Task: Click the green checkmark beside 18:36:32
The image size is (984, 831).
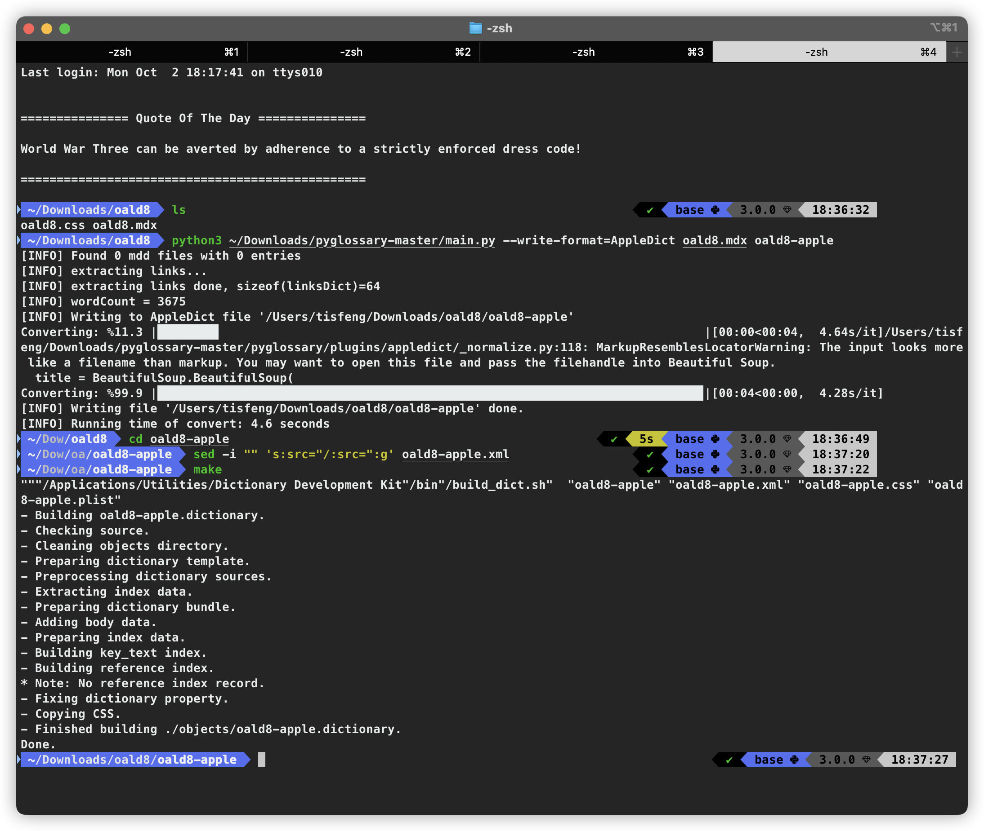Action: [650, 210]
